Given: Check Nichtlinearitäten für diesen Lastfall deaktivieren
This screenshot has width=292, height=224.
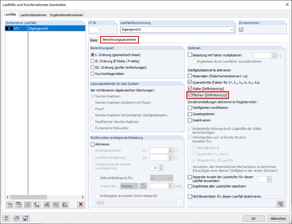Looking at the screenshot, I should (190, 196).
